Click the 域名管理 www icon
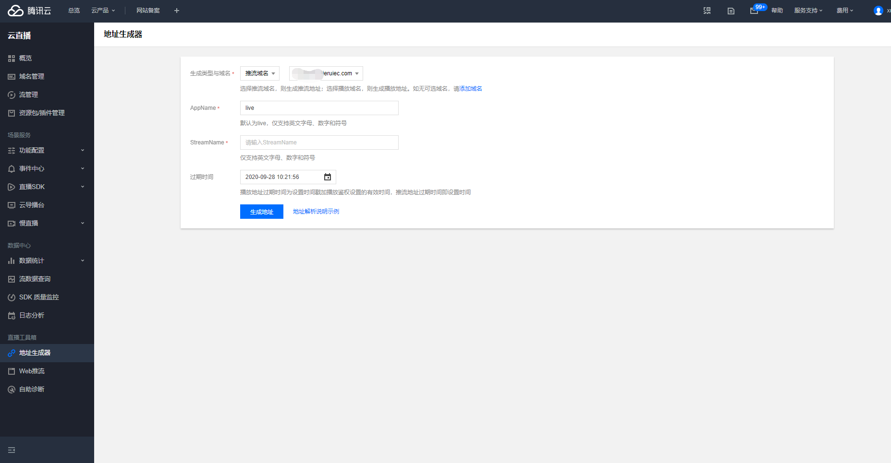 click(x=12, y=77)
